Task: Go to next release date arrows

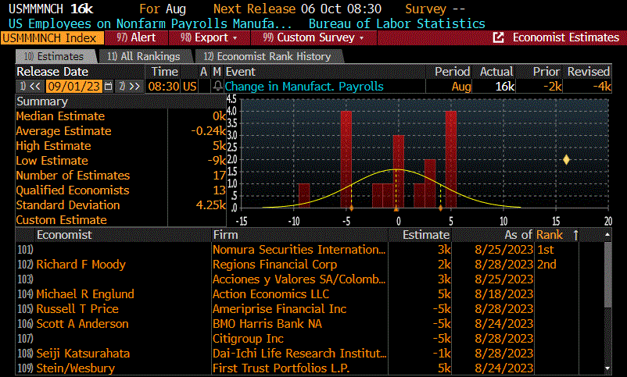Action: click(x=130, y=87)
